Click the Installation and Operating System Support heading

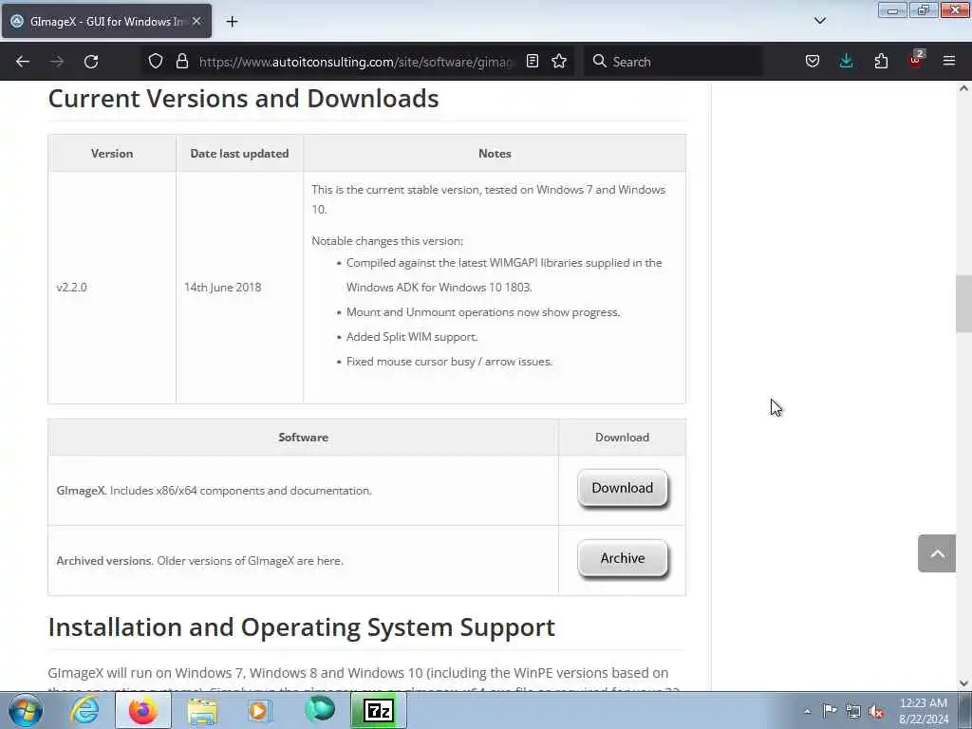pos(301,627)
